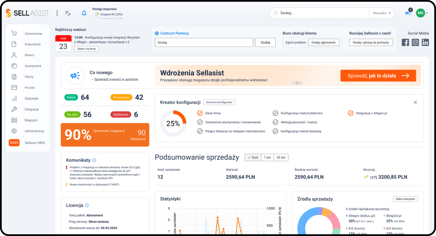Switch sales summary to 30 dni
The height and width of the screenshot is (236, 436).
pyautogui.click(x=281, y=157)
